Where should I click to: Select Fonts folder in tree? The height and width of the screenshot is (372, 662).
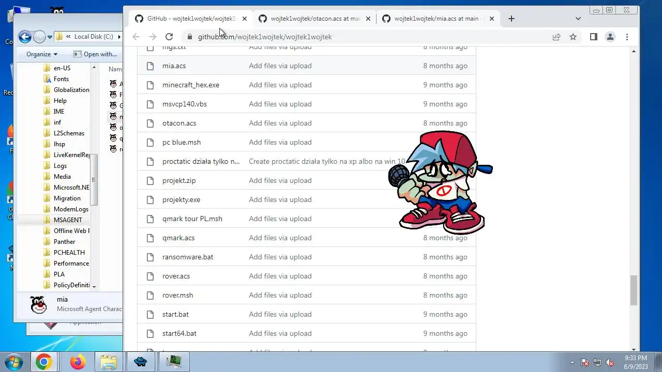tap(61, 79)
